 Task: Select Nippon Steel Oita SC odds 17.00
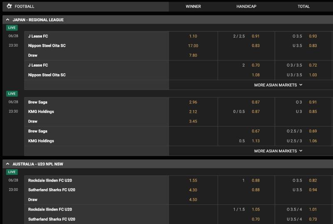point(193,46)
